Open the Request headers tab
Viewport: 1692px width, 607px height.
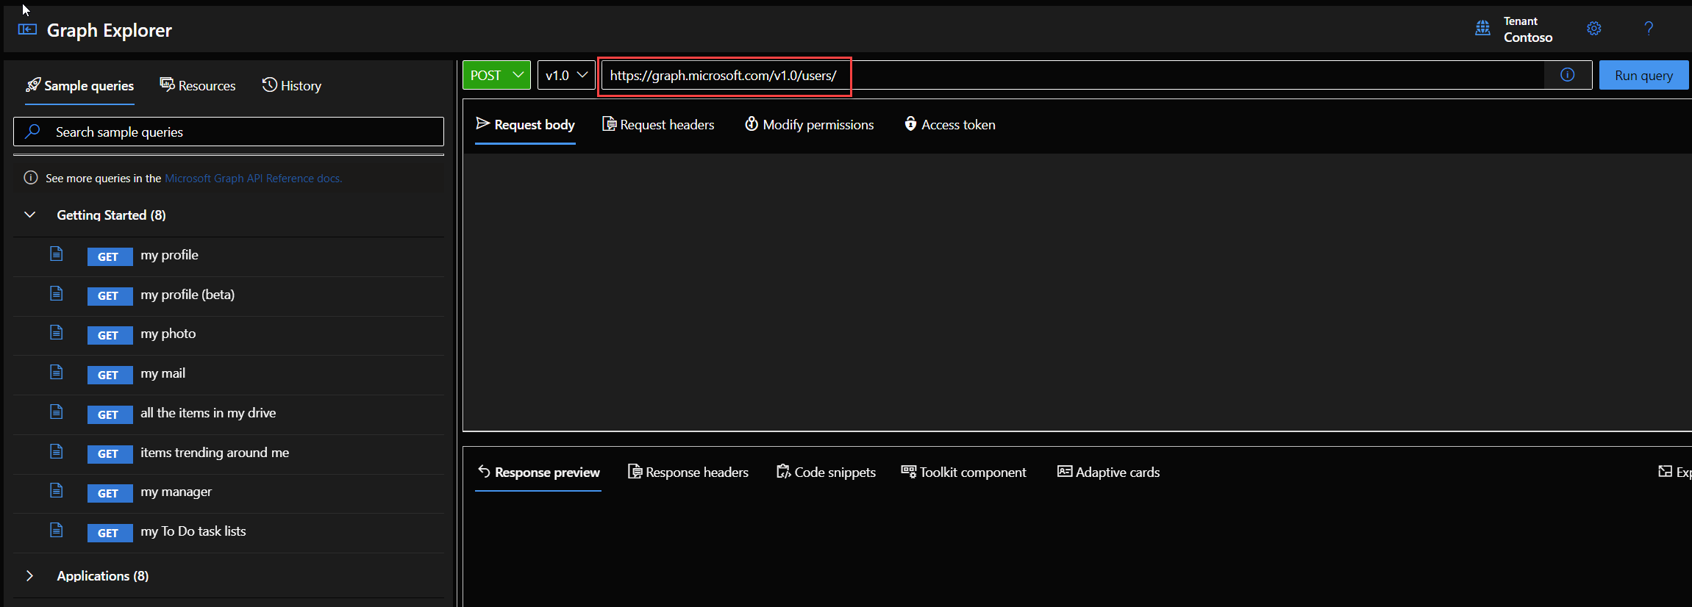658,124
